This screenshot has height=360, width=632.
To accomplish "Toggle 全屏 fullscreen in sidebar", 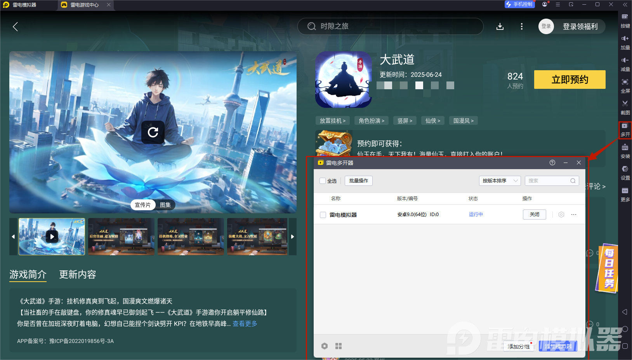I will (x=625, y=86).
